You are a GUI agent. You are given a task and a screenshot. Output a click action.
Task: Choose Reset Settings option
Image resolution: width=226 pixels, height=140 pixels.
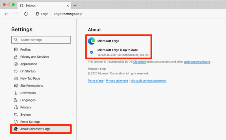pos(30,122)
